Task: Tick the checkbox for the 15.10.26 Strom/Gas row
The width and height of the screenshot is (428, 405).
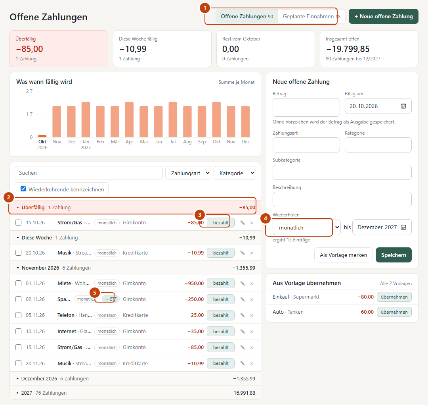Action: [18, 223]
